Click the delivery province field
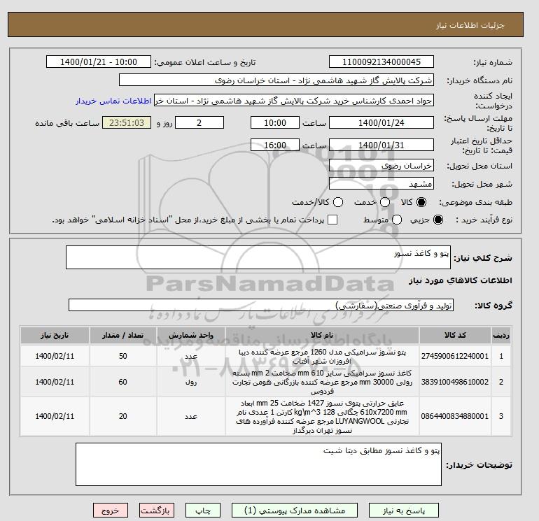This screenshot has height=521, width=539. [x=381, y=166]
